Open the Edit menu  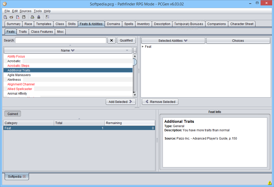[15, 11]
